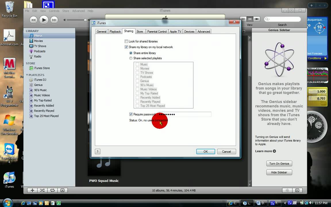The height and width of the screenshot is (207, 331).
Task: Select the Genius playlist icon in sidebar
Action: point(31,85)
